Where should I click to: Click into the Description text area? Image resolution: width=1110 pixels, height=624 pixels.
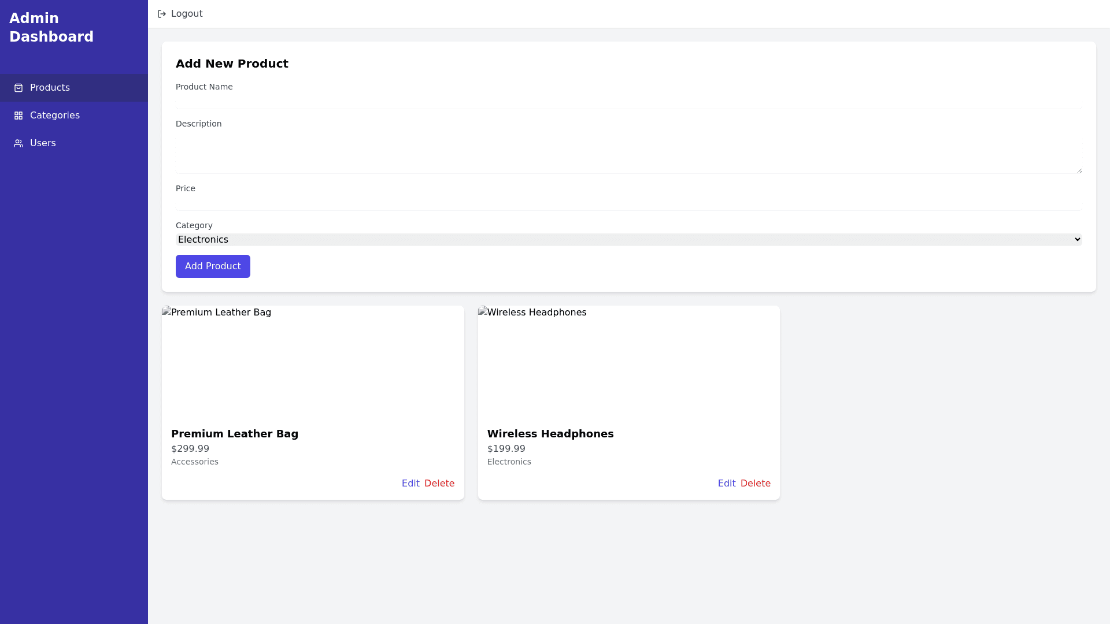[x=628, y=152]
